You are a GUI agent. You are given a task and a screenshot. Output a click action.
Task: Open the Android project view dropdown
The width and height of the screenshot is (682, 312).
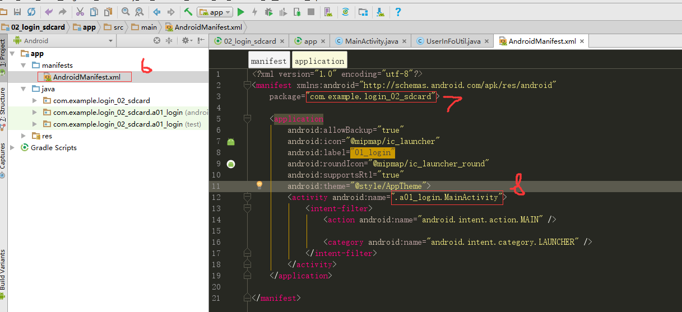pos(63,40)
